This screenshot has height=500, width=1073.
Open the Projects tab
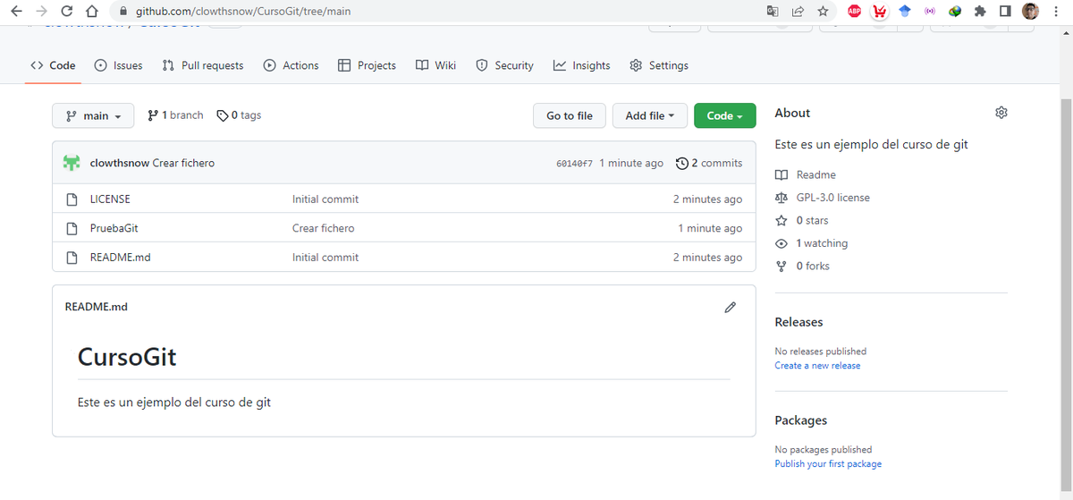click(367, 65)
